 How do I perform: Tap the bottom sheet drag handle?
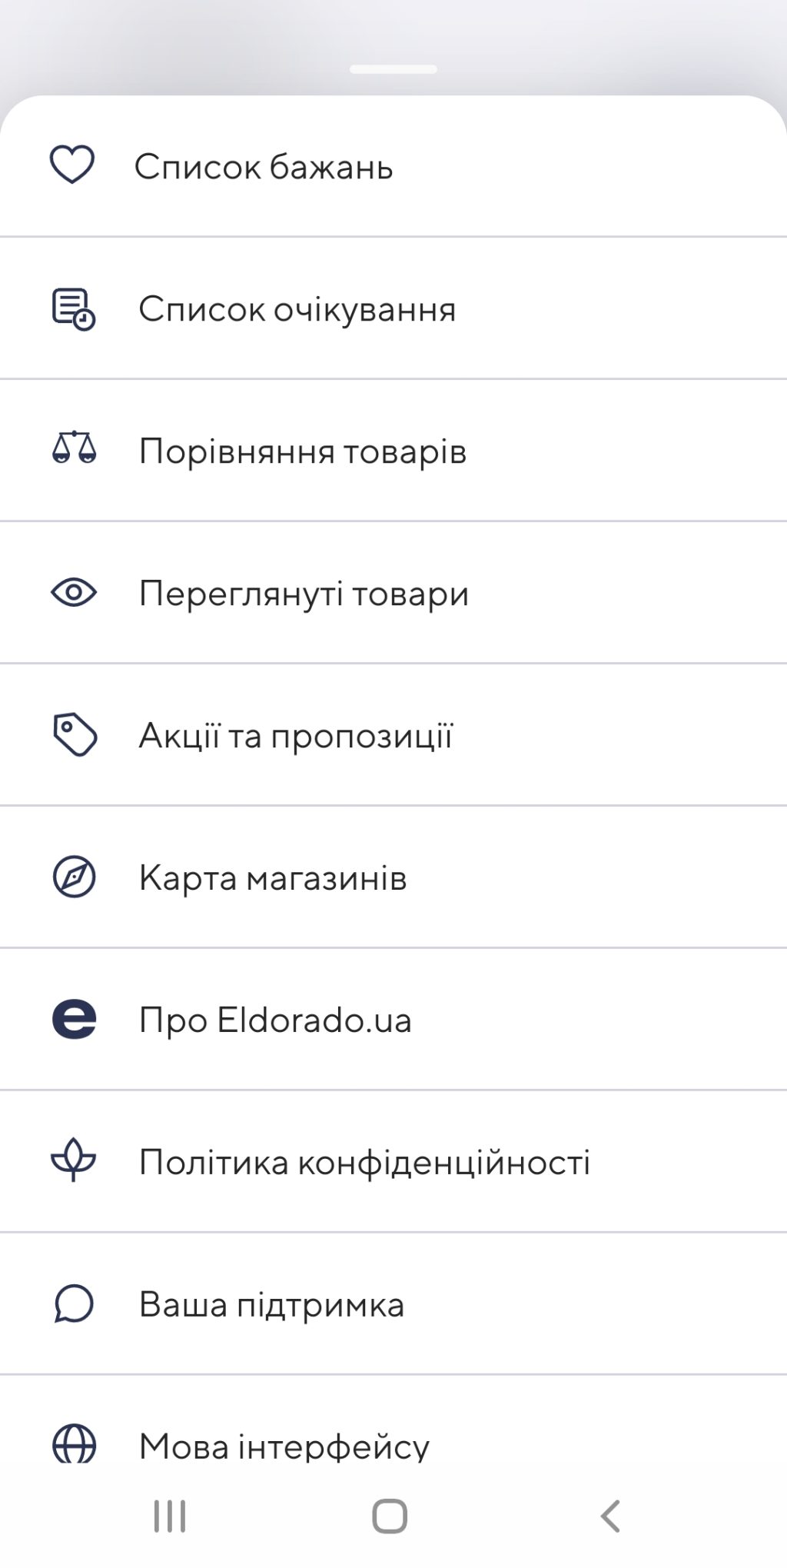click(x=393, y=69)
